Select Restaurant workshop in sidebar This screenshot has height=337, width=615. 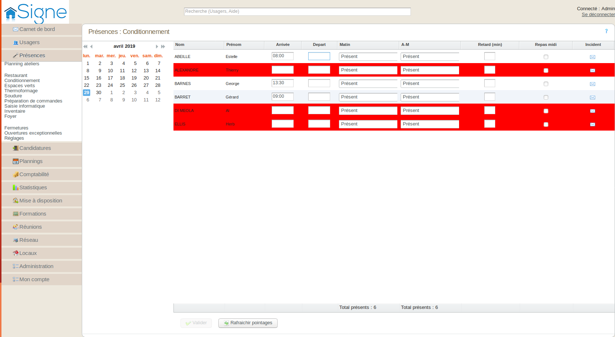coord(16,75)
